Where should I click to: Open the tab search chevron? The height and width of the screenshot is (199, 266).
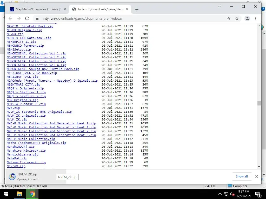(x=219, y=6)
